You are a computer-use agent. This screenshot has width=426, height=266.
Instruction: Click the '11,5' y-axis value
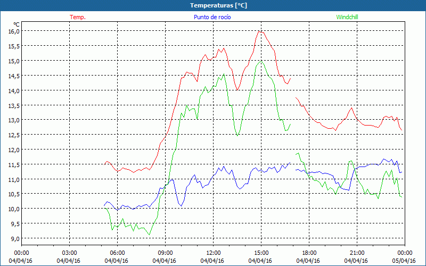[x=14, y=164]
